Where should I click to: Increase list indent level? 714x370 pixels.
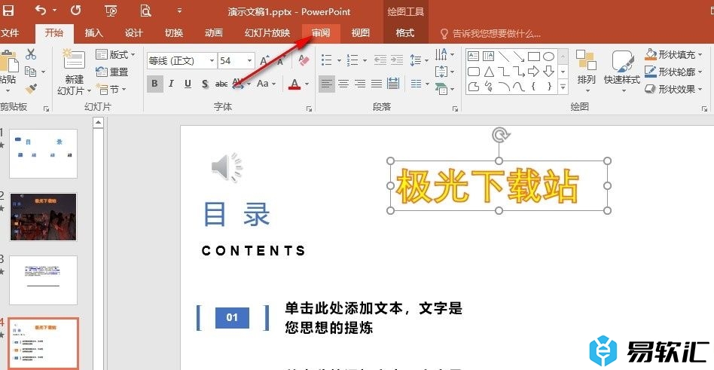[x=397, y=60]
